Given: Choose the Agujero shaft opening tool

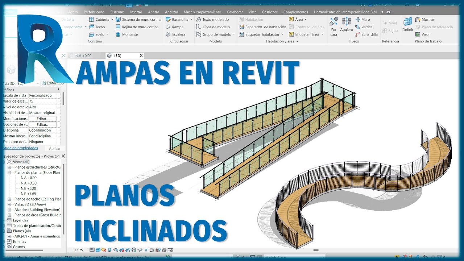Looking at the screenshot, I should coord(347,25).
